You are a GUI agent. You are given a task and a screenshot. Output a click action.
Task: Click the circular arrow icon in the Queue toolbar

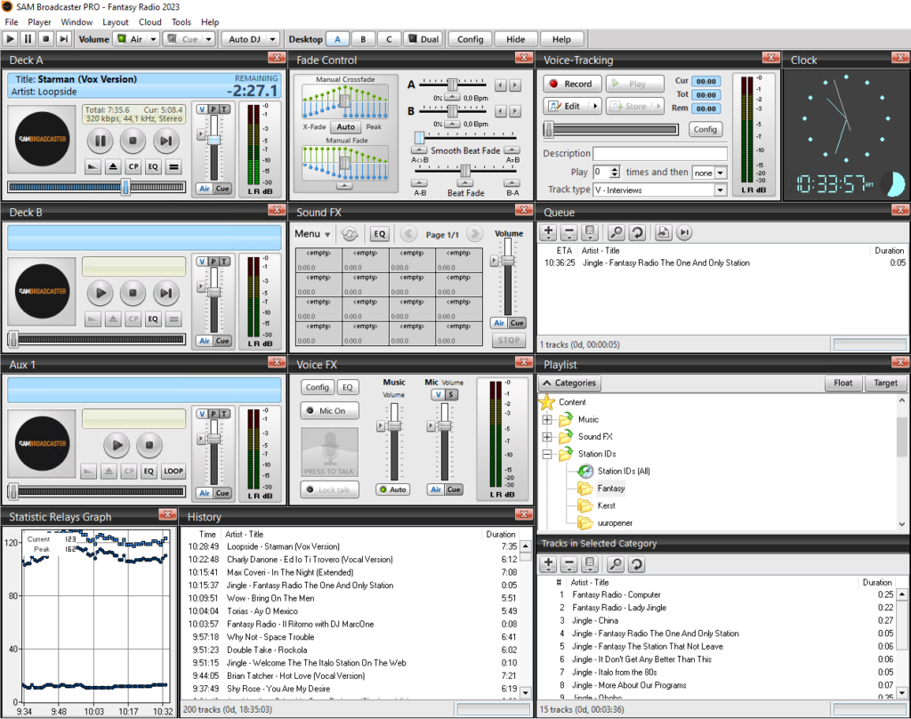coord(637,232)
